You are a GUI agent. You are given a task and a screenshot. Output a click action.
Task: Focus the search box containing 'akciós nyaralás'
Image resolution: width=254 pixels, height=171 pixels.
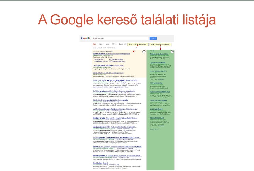coord(120,38)
